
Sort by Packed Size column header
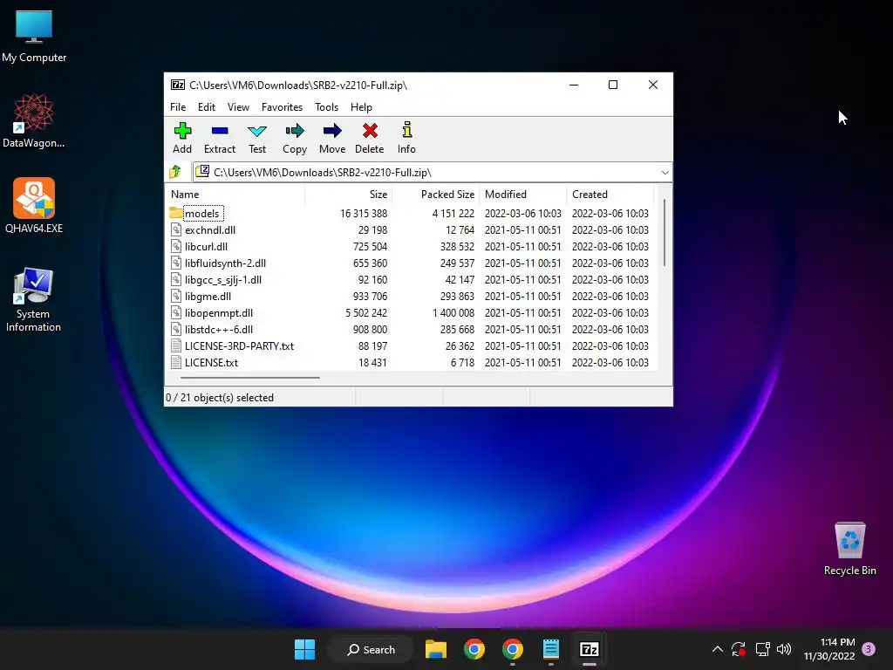click(x=436, y=195)
